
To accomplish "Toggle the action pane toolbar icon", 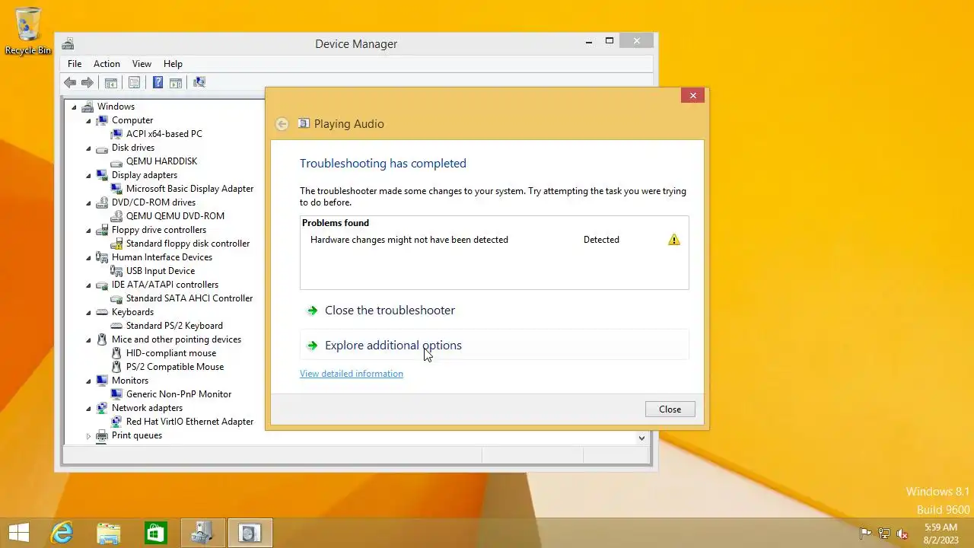I will point(176,82).
